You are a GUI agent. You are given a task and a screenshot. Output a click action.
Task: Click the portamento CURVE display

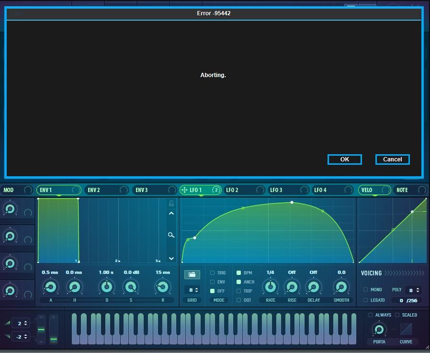406,329
